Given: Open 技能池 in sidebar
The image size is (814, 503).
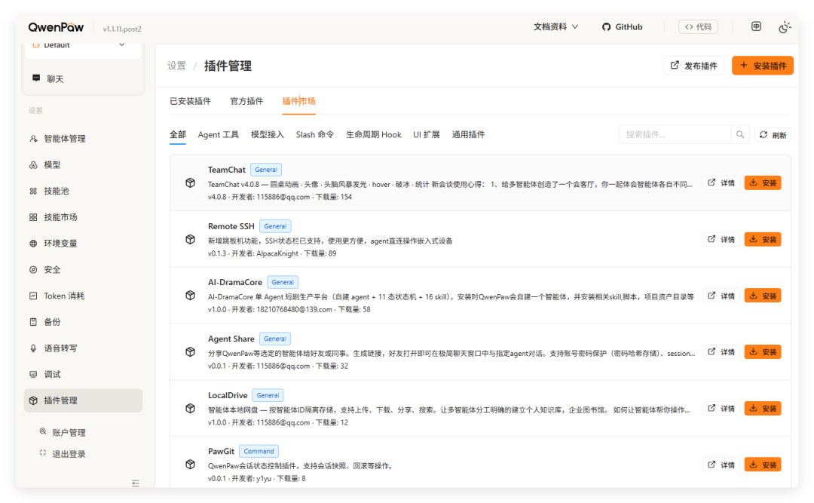Looking at the screenshot, I should (x=83, y=192).
